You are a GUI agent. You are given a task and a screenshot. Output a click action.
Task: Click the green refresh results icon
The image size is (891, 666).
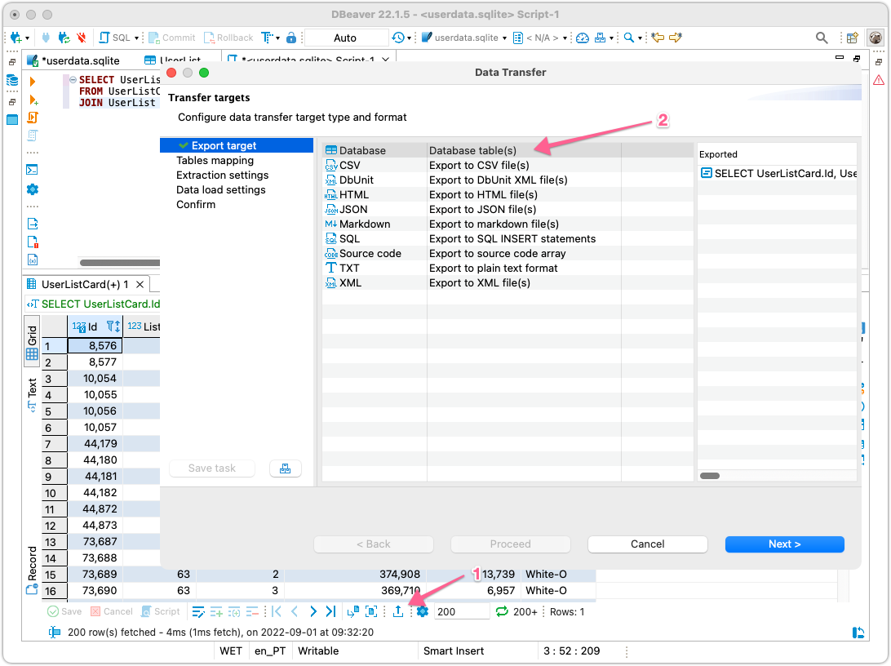[x=502, y=611]
